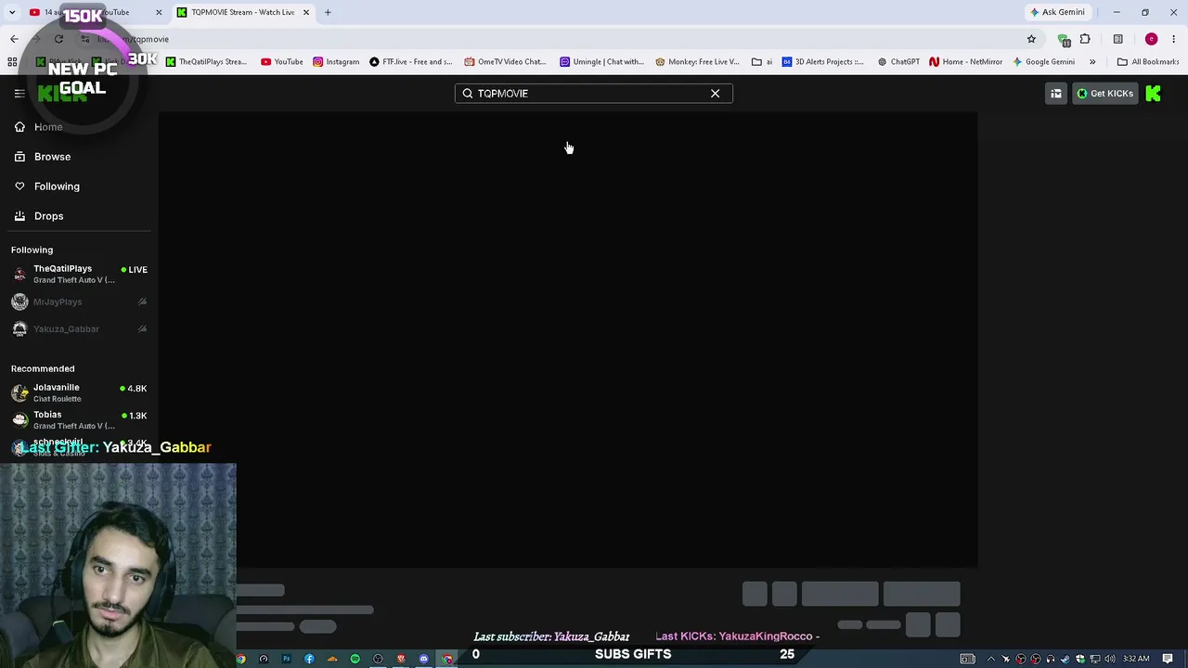Open Spotify from the taskbar
1188x668 pixels.
(x=355, y=659)
